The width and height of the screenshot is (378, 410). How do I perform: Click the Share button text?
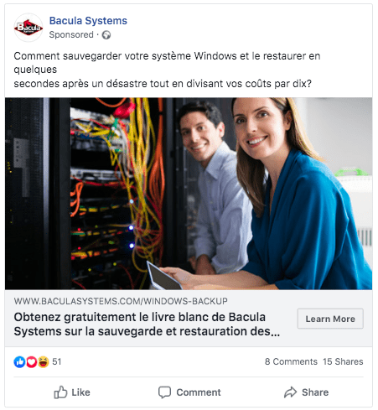(315, 392)
